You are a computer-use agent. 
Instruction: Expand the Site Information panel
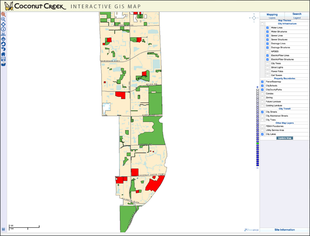[x=284, y=230]
